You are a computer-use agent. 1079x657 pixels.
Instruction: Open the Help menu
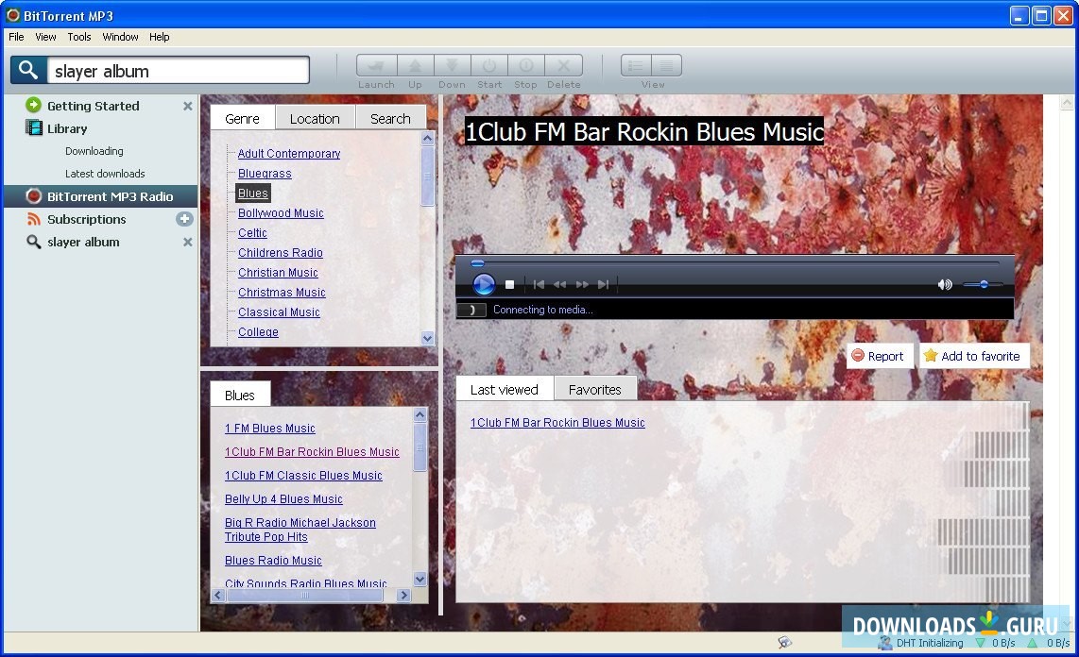[x=159, y=37]
